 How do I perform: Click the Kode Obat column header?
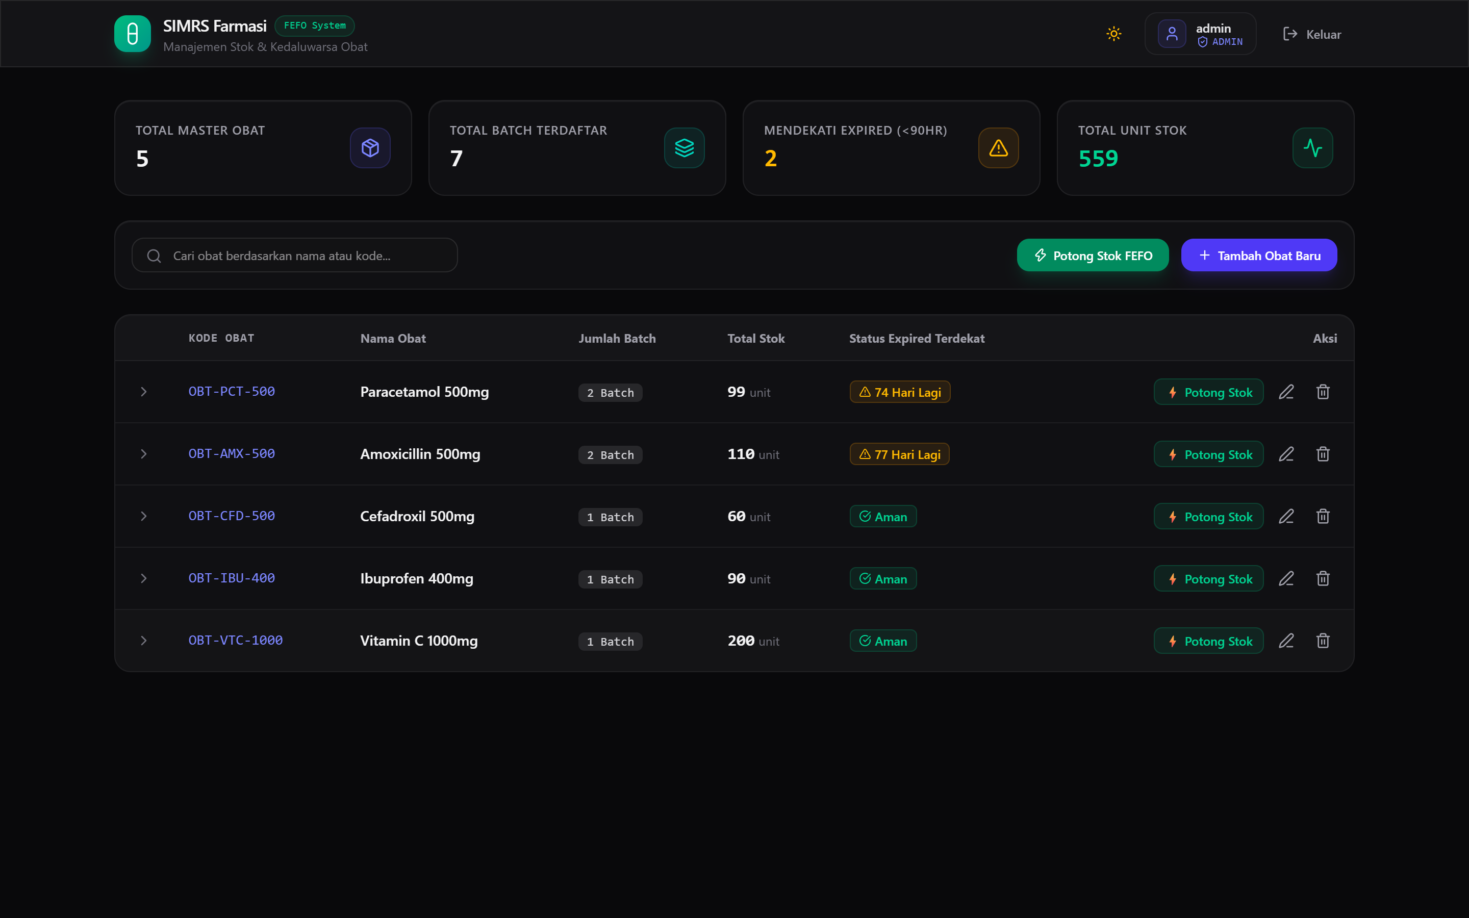point(221,338)
